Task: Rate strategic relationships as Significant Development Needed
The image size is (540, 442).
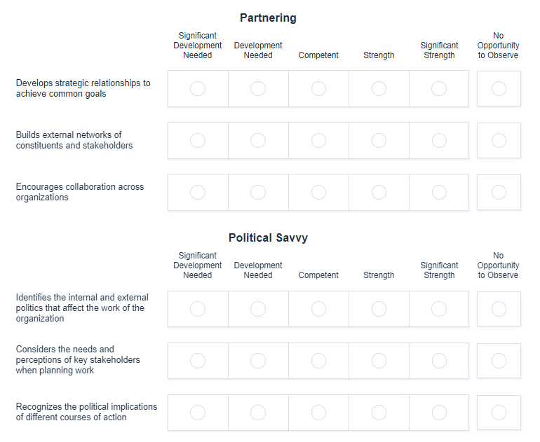Action: 198,88
